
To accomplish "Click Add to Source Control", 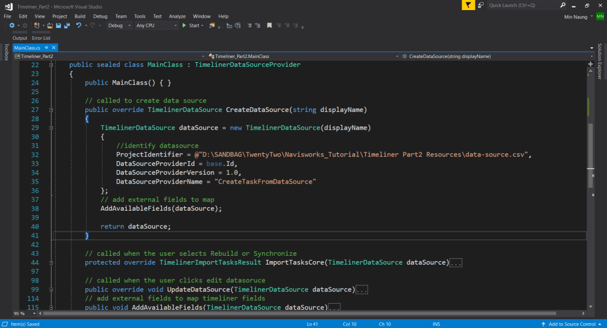I will click(572, 324).
